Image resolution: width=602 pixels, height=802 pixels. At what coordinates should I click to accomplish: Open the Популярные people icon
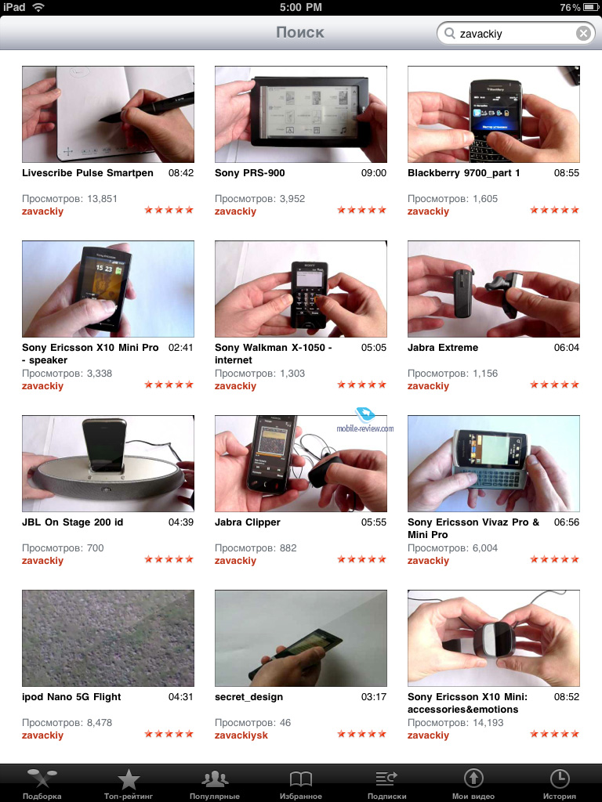(215, 779)
